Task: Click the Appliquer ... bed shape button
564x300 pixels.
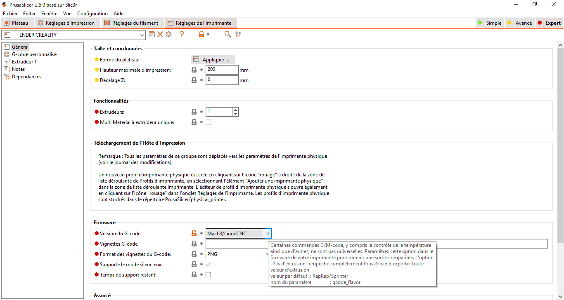Action: coord(213,60)
